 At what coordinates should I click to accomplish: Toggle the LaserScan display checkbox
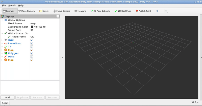pos(32,43)
